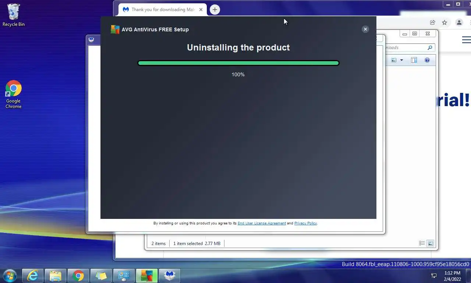Open the Sticky Notes taskbar item
This screenshot has height=283, width=471.
pos(101,276)
